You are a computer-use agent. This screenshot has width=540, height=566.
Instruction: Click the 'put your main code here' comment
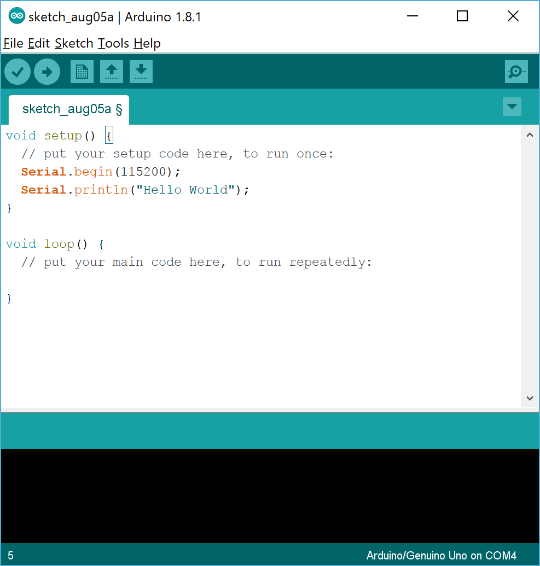[x=196, y=262]
